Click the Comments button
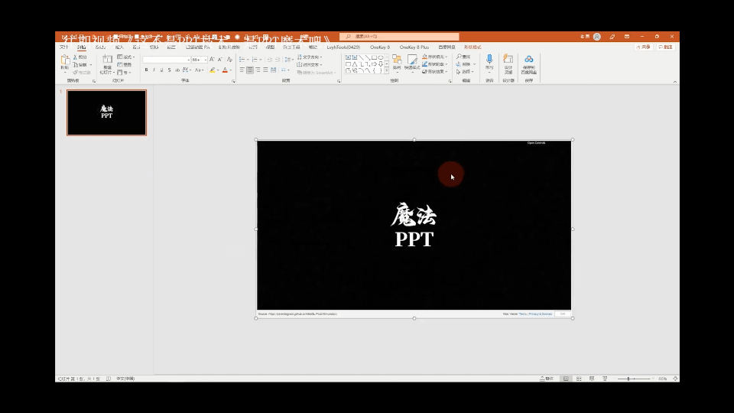 [666, 47]
